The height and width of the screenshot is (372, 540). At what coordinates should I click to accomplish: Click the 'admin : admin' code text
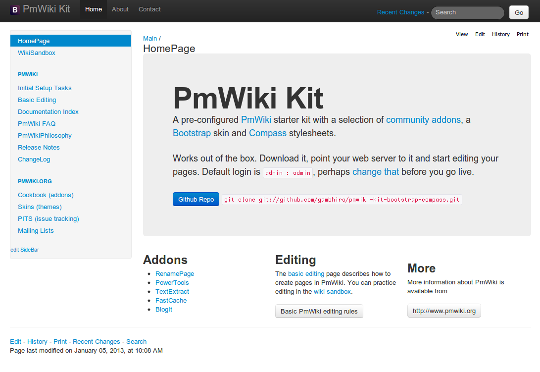point(288,173)
